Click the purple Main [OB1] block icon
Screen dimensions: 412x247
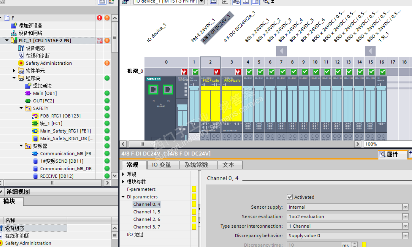(28, 93)
